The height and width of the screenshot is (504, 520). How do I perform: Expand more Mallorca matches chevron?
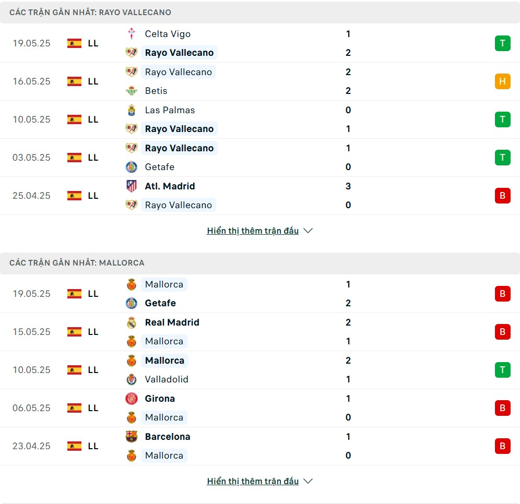pos(308,481)
